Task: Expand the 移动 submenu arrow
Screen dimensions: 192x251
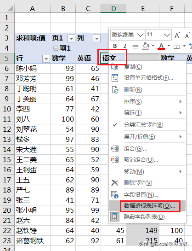Action: (181, 172)
